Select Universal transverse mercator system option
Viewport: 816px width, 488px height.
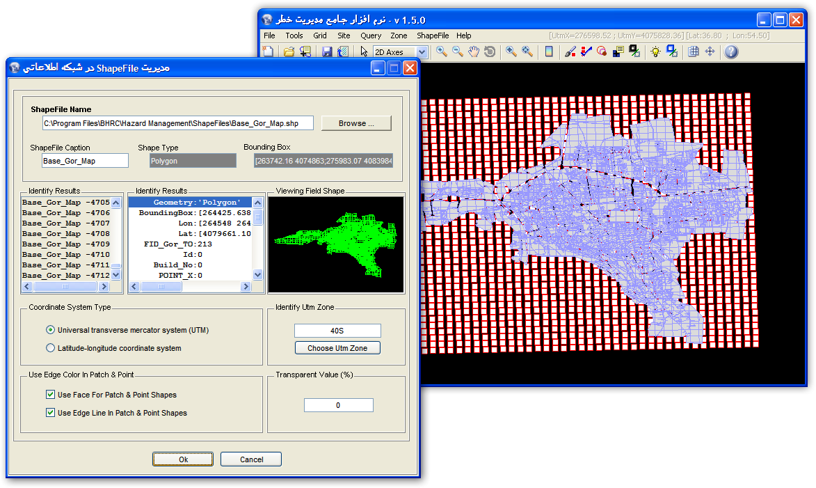(50, 330)
